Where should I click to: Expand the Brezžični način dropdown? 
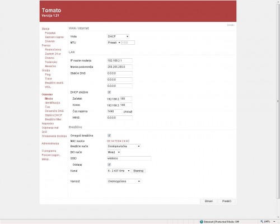[x=124, y=146]
